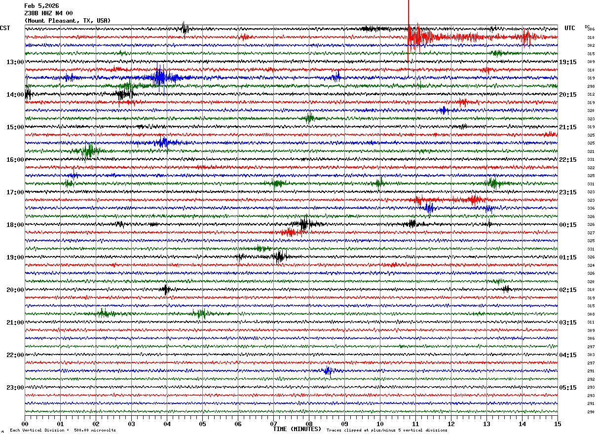This screenshot has height=437, width=597.
Task: Click the 22:15 UTC time label
Action: (x=568, y=160)
